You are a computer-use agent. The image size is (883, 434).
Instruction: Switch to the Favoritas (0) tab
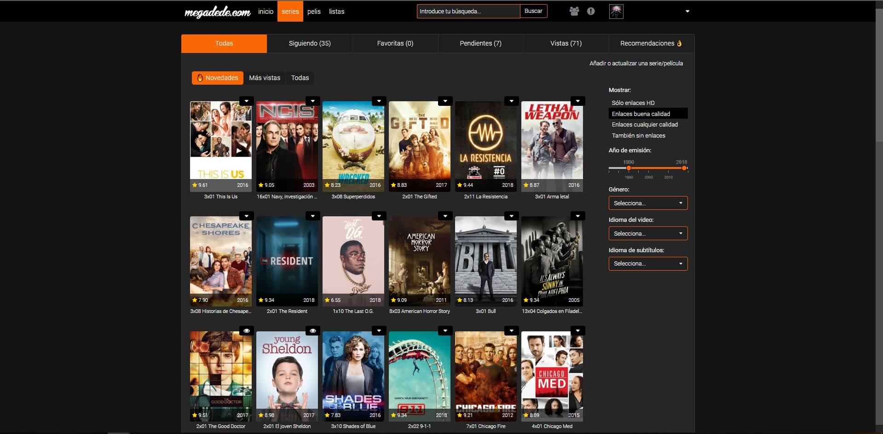click(395, 43)
